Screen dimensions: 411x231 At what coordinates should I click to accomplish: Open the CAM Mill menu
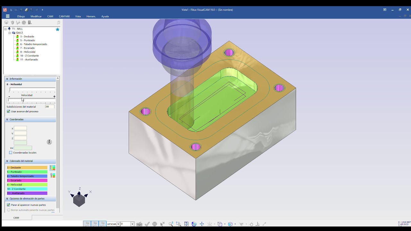[64, 16]
